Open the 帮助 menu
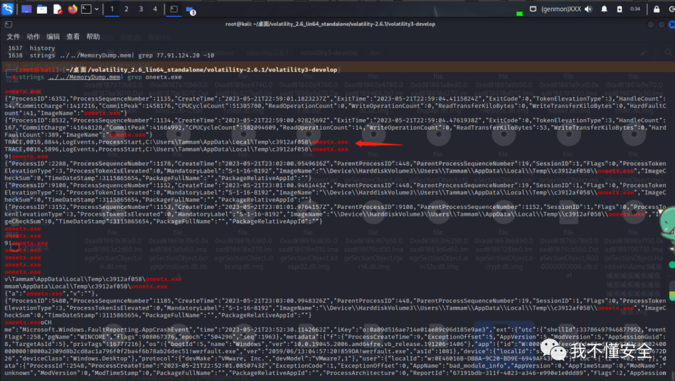The height and width of the screenshot is (381, 675). (x=92, y=37)
